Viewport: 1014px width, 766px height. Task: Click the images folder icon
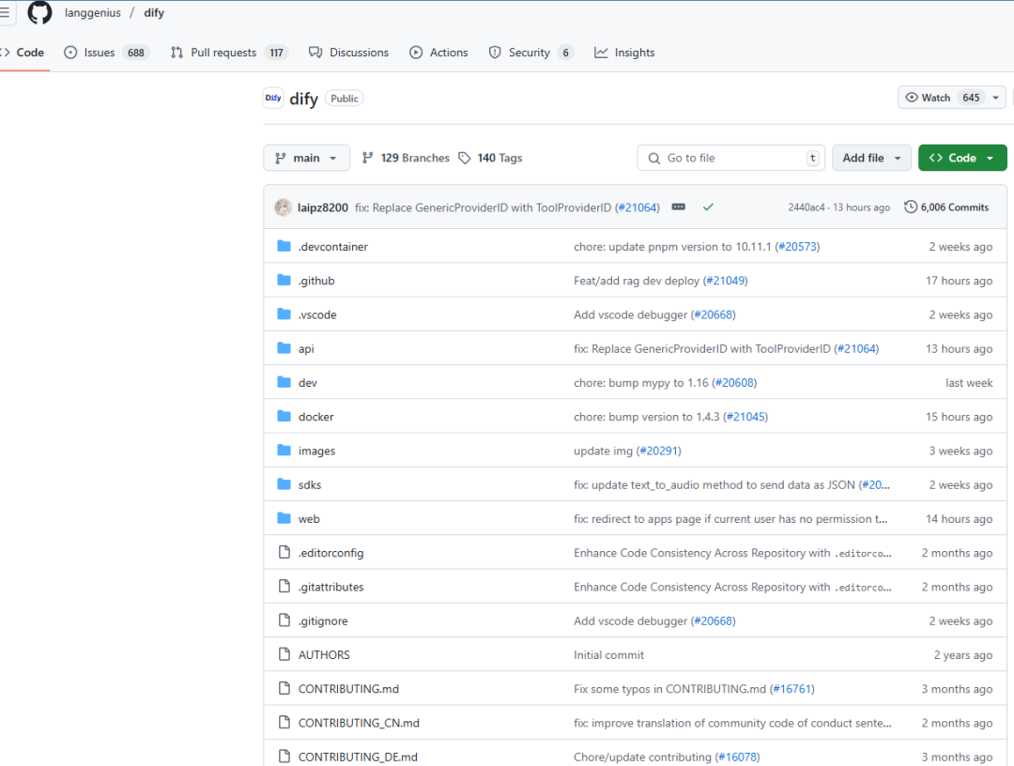(x=284, y=450)
